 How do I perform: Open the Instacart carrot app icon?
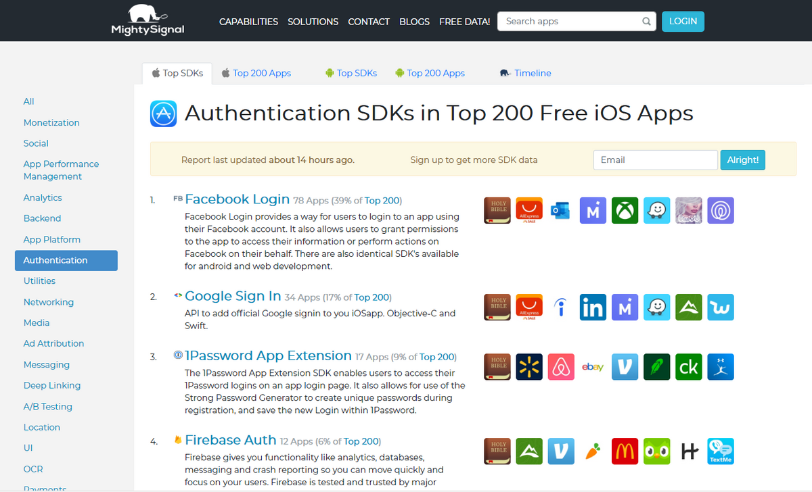tap(593, 451)
